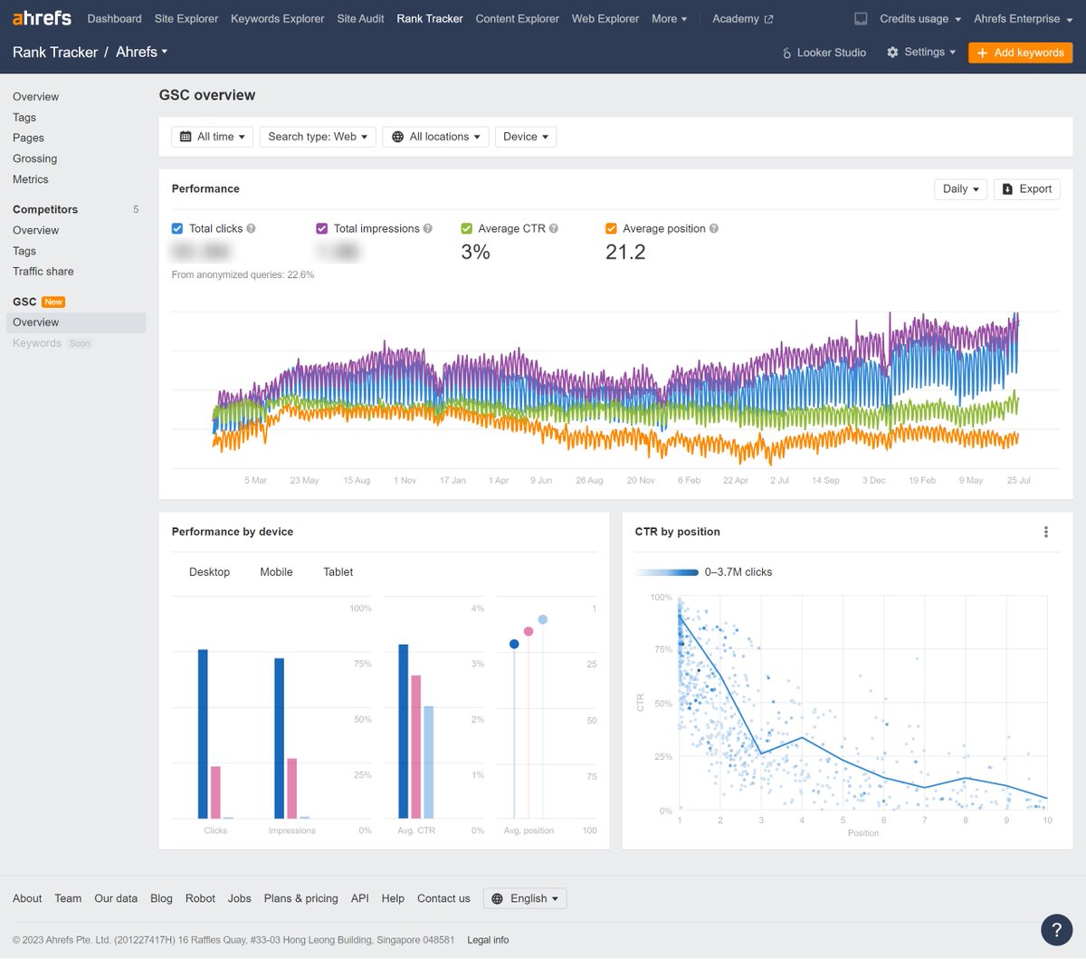Click the Export button
1086x959 pixels.
tap(1026, 189)
